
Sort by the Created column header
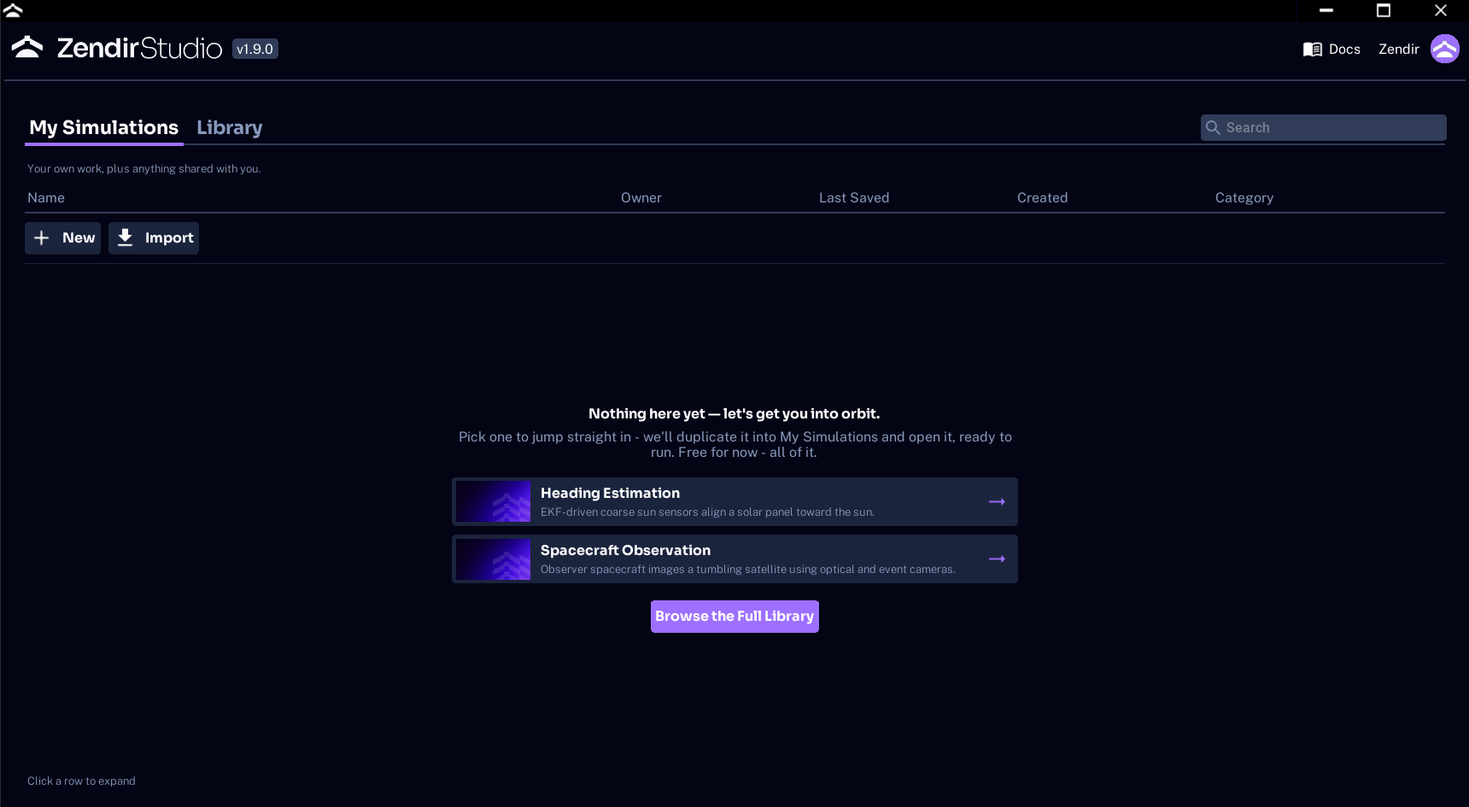click(x=1043, y=198)
